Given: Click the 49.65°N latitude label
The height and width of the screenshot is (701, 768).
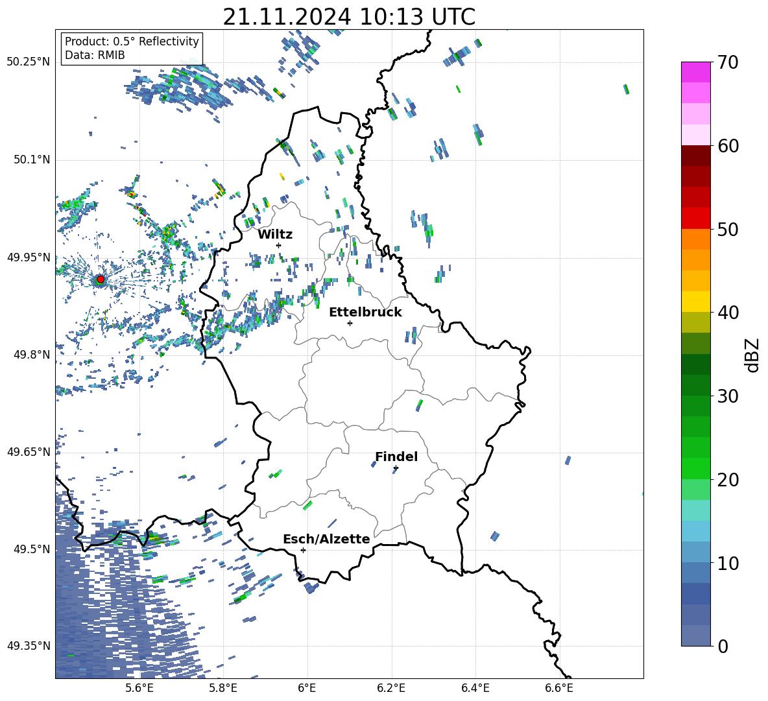Looking at the screenshot, I should coord(29,451).
